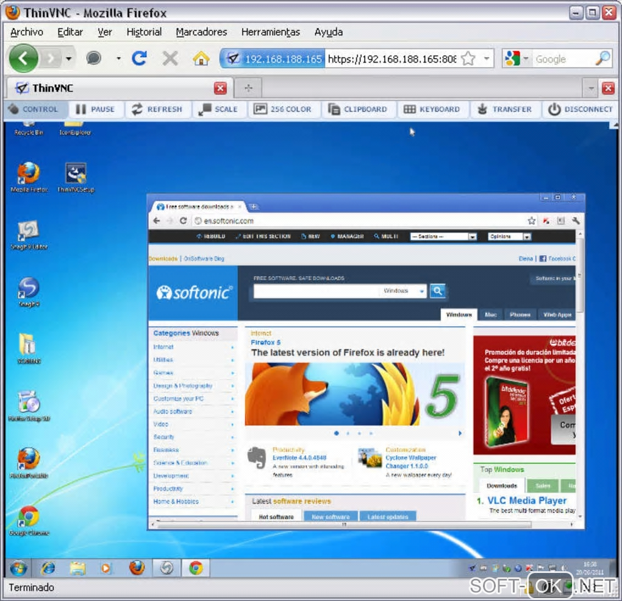Open the Herramientas menu
This screenshot has height=601, width=622.
coord(271,32)
